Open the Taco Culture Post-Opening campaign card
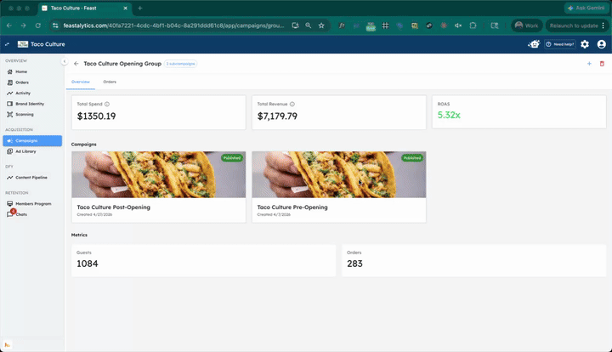 tap(158, 187)
